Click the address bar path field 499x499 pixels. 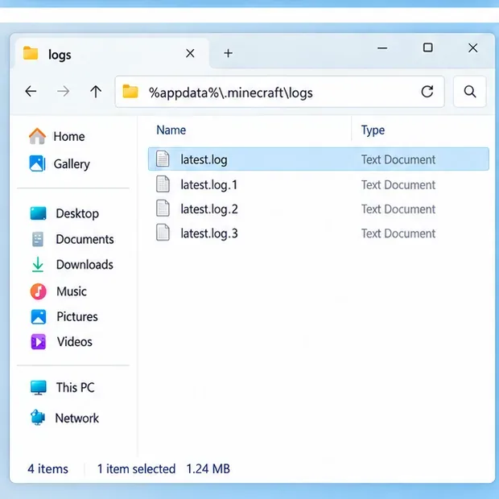279,92
